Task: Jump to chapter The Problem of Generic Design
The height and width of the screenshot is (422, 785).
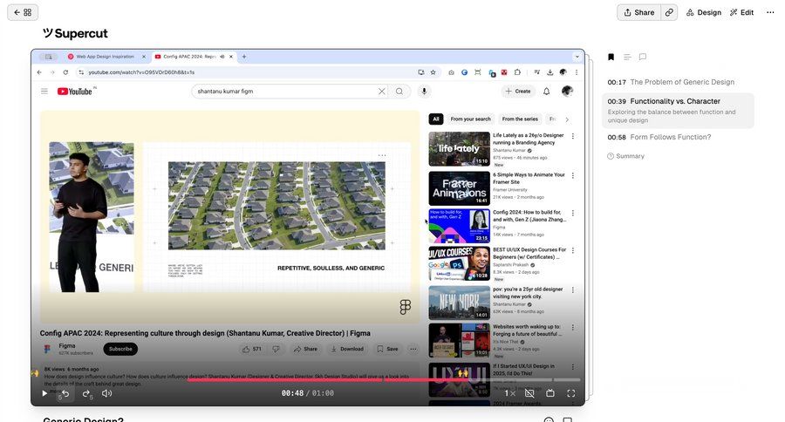Action: (671, 82)
